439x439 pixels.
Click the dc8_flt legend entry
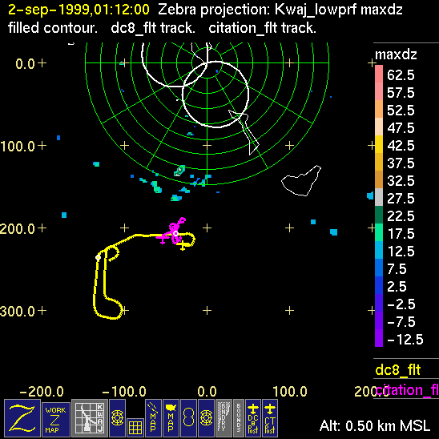(x=398, y=369)
